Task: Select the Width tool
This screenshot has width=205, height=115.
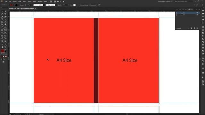Action: [x=2, y=30]
